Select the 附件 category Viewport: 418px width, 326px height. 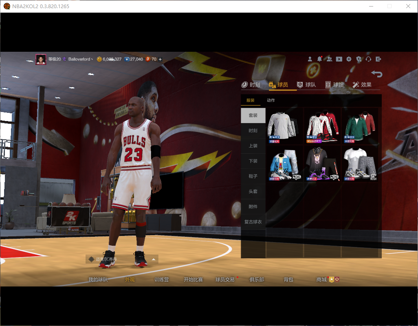pos(253,207)
